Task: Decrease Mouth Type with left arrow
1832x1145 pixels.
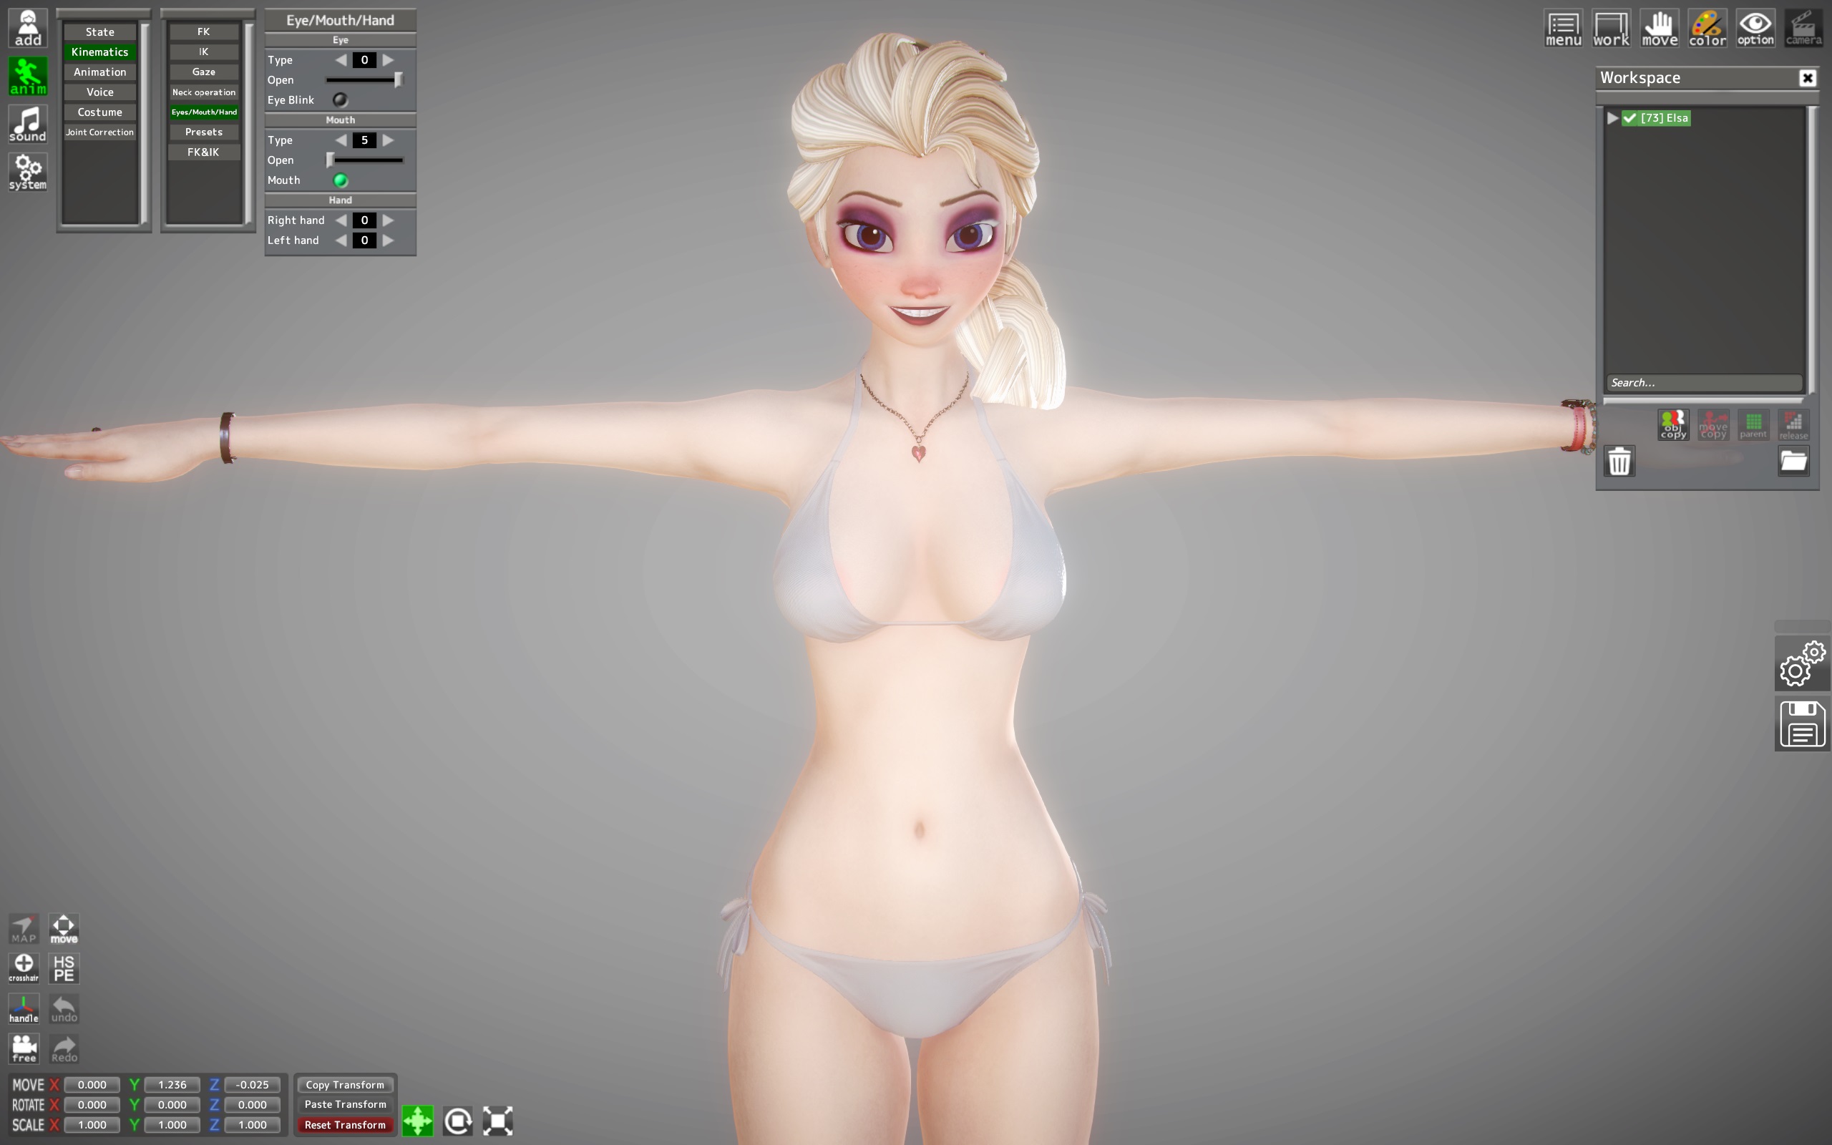Action: pyautogui.click(x=341, y=140)
